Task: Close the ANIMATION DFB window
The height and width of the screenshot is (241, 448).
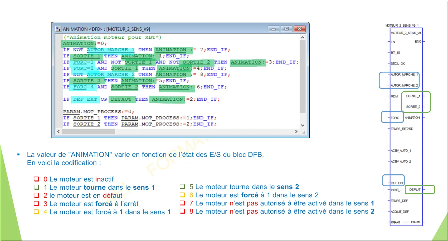Action: (300, 29)
